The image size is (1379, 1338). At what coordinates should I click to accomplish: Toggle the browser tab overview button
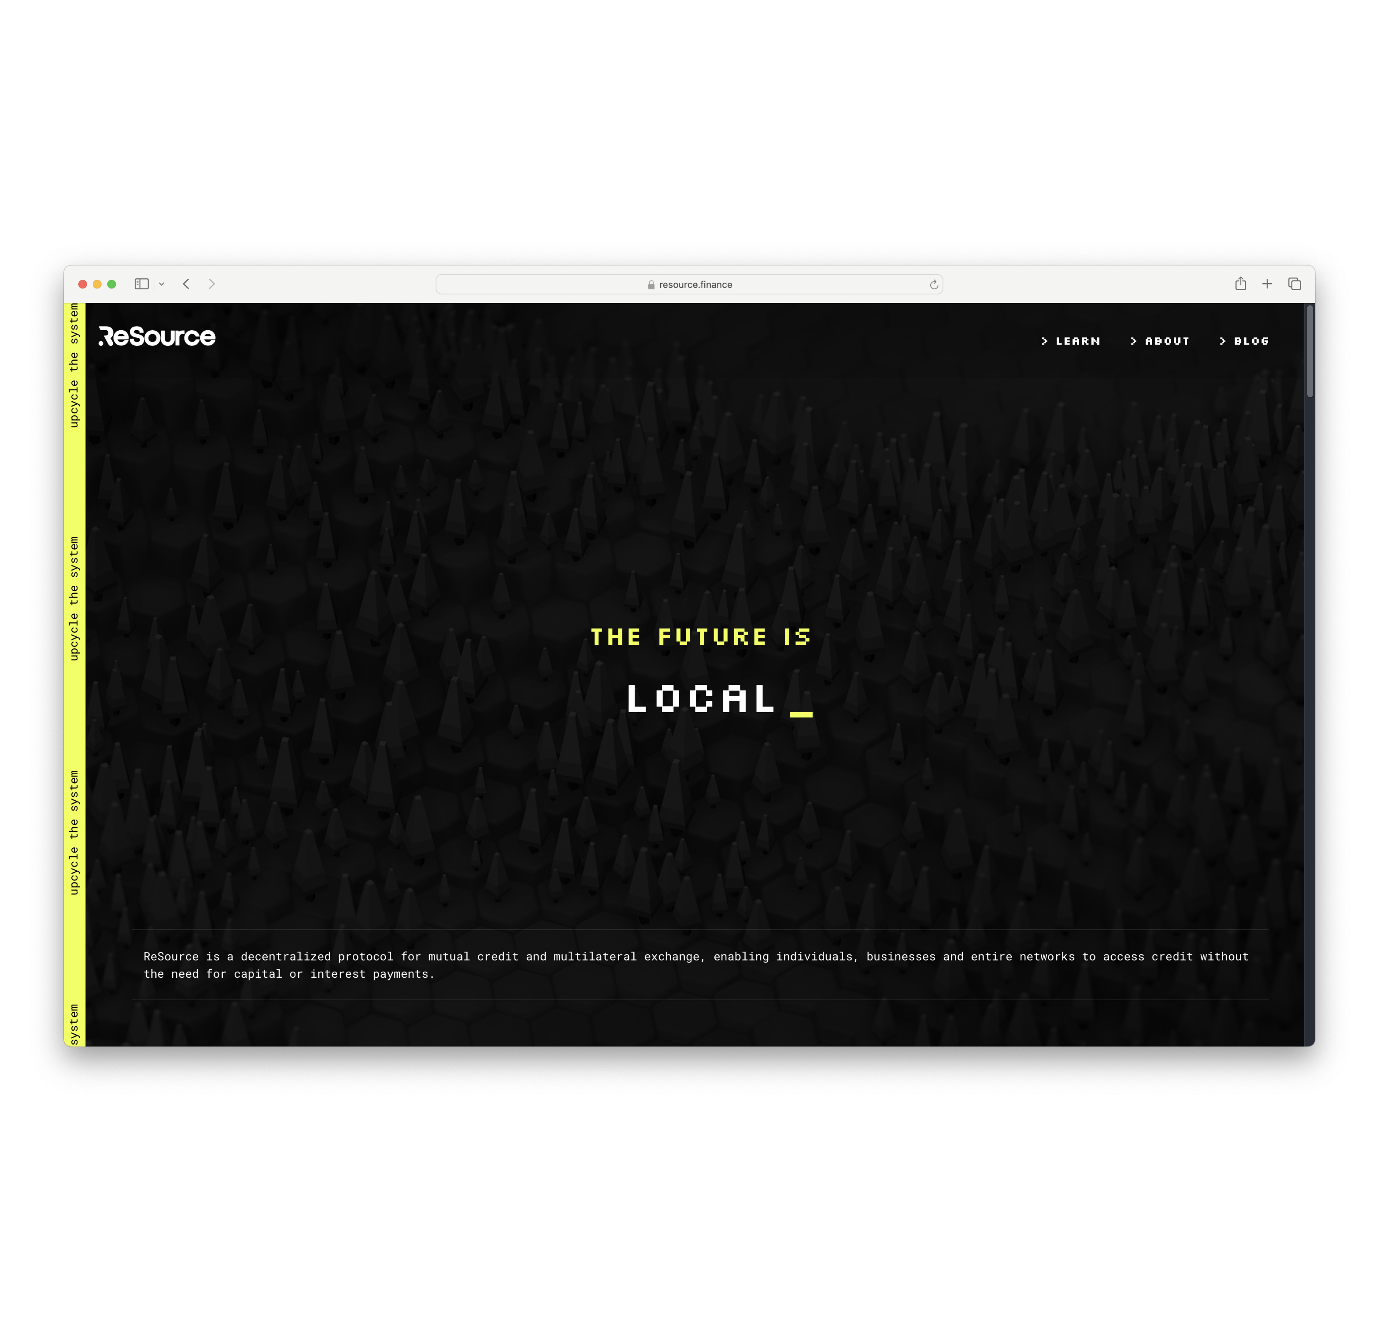1295,284
